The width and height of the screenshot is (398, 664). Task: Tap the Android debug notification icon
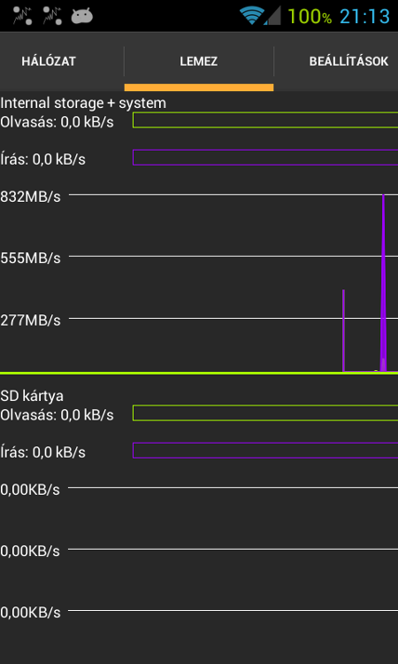coord(82,17)
